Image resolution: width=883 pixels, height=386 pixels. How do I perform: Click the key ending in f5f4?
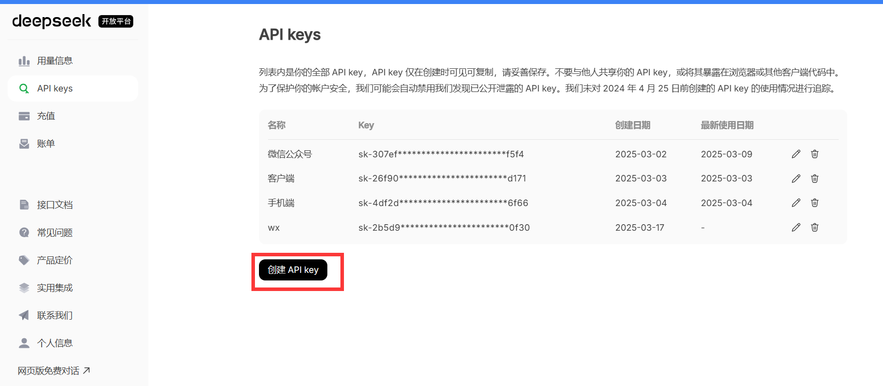[x=441, y=154]
